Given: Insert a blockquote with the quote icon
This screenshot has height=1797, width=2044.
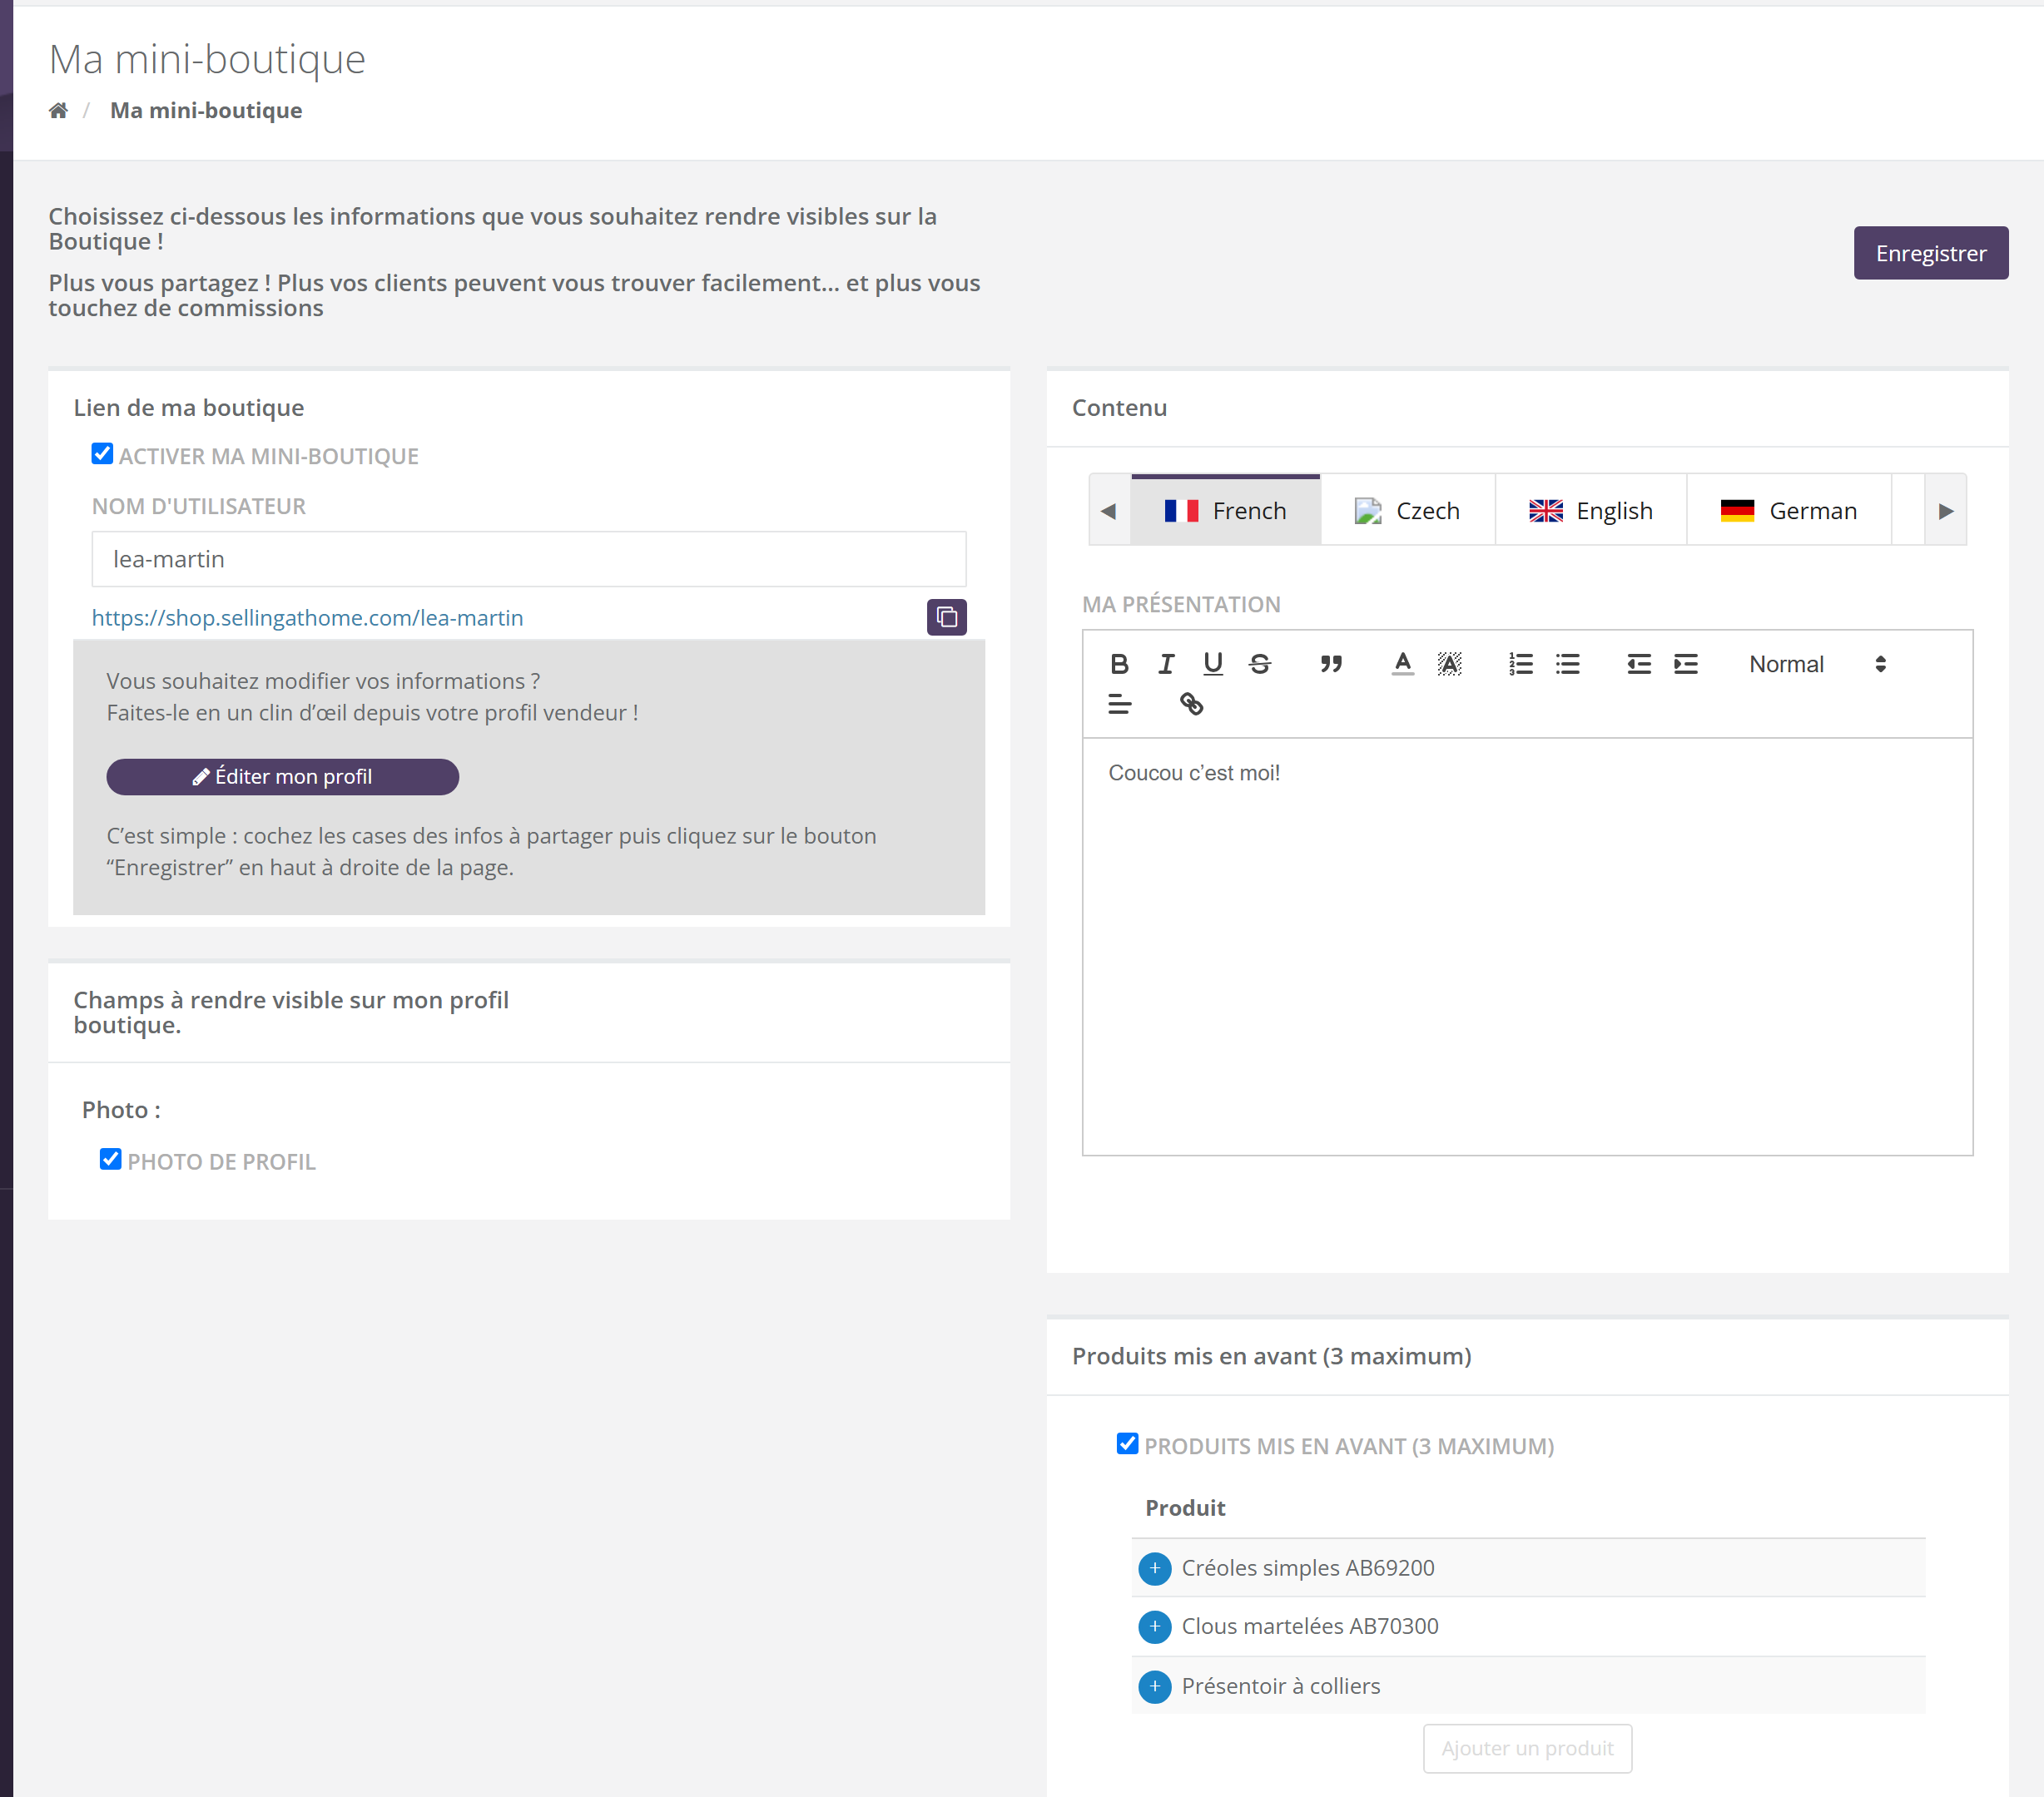Looking at the screenshot, I should pyautogui.click(x=1331, y=664).
